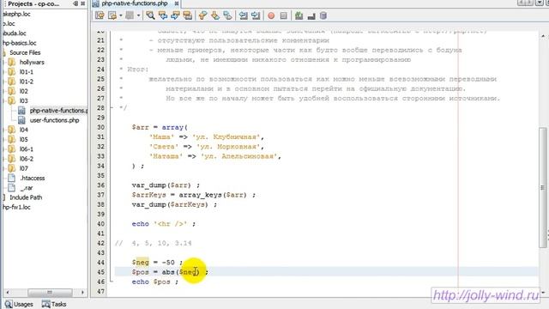Click the Find Selection magnifier icon
The width and height of the screenshot is (549, 309).
click(151, 15)
